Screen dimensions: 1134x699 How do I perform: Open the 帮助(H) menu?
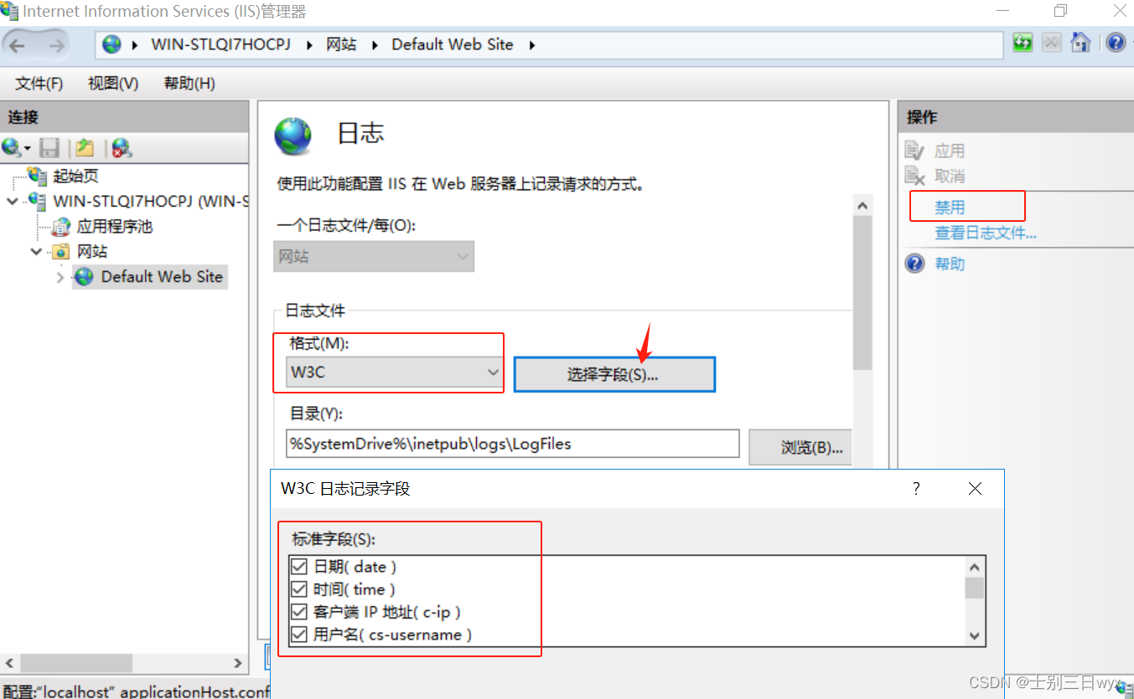[x=189, y=83]
